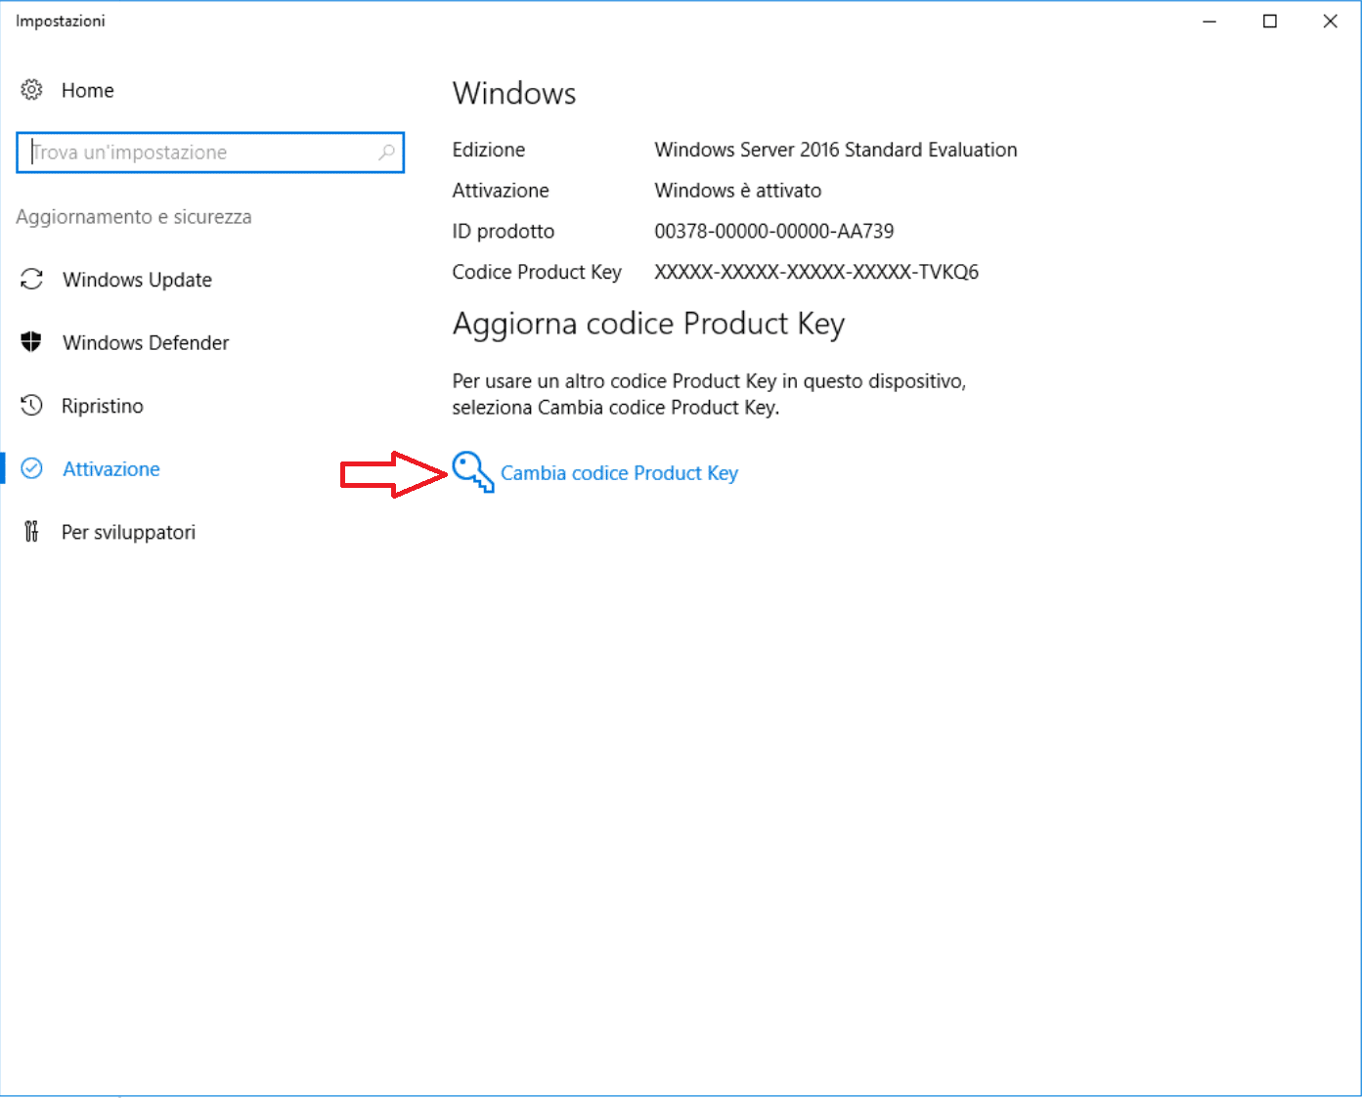Select the Attivazione menu item

pyautogui.click(x=111, y=469)
